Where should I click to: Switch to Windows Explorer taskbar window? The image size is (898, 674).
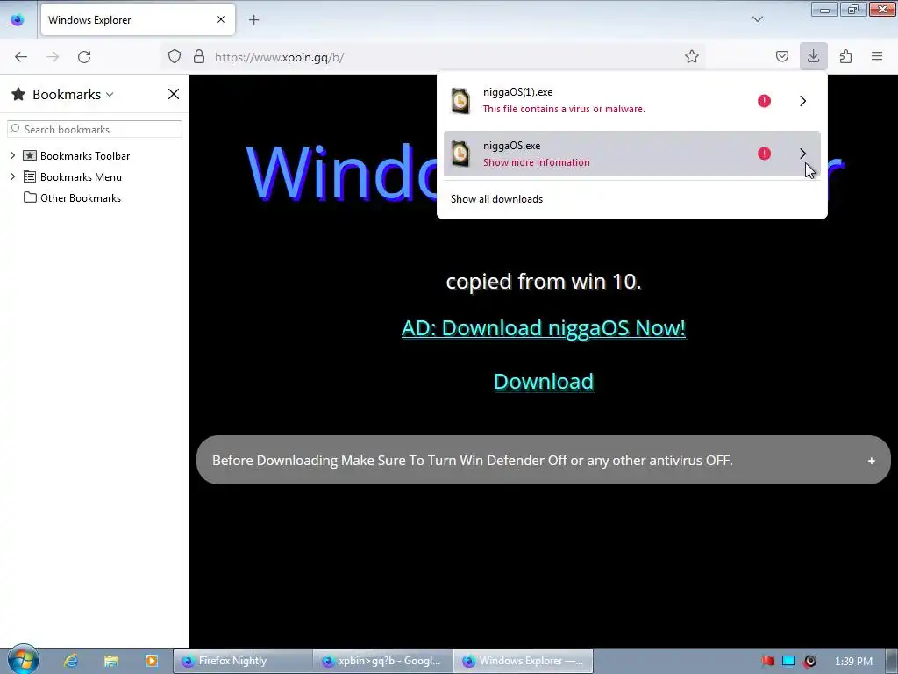pos(524,661)
